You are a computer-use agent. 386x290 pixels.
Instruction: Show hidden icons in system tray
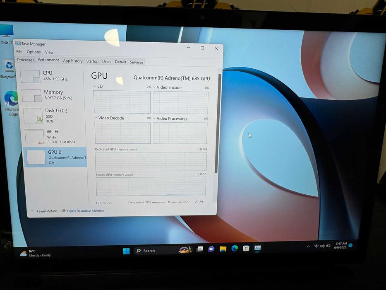coord(308,247)
